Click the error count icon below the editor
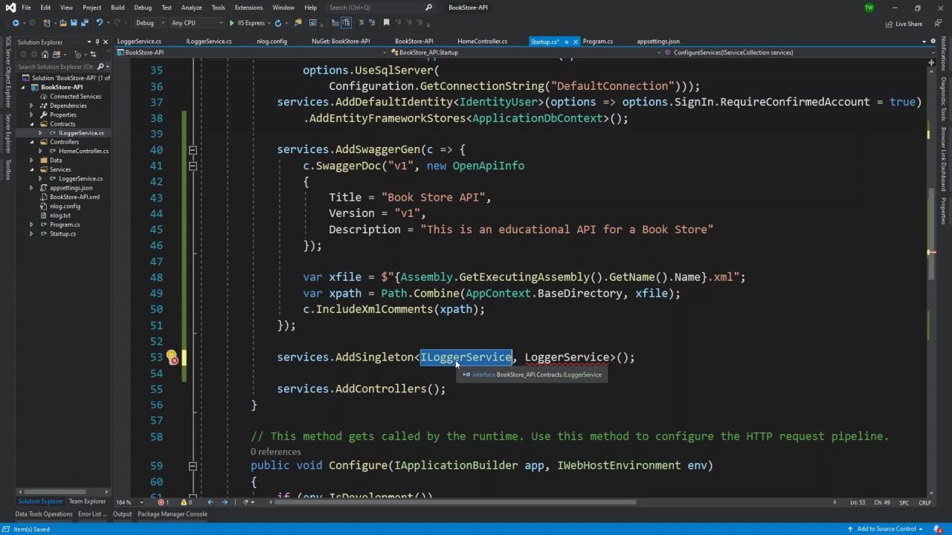This screenshot has height=535, width=952. (x=161, y=502)
